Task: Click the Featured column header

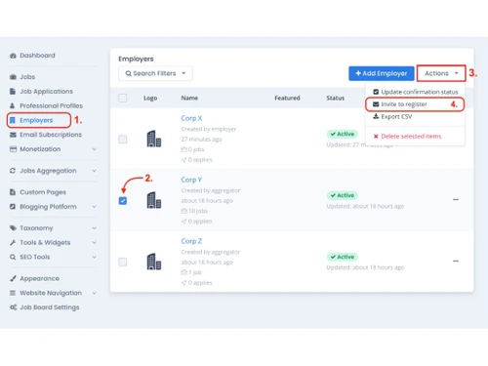Action: (x=287, y=98)
